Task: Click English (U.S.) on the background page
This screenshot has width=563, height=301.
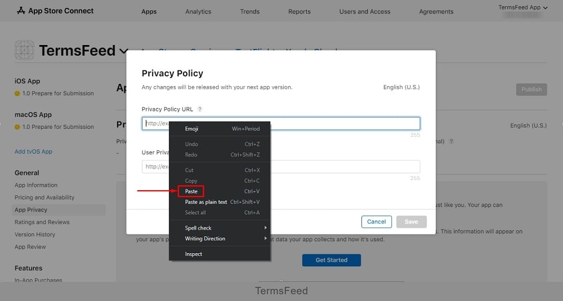Action: (x=529, y=125)
